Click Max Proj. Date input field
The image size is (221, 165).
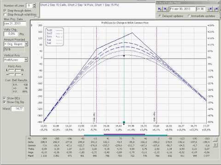click(x=15, y=24)
